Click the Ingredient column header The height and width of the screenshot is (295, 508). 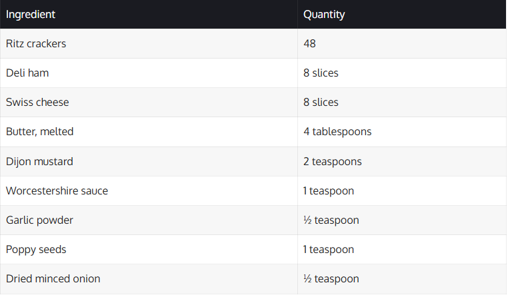pyautogui.click(x=31, y=14)
